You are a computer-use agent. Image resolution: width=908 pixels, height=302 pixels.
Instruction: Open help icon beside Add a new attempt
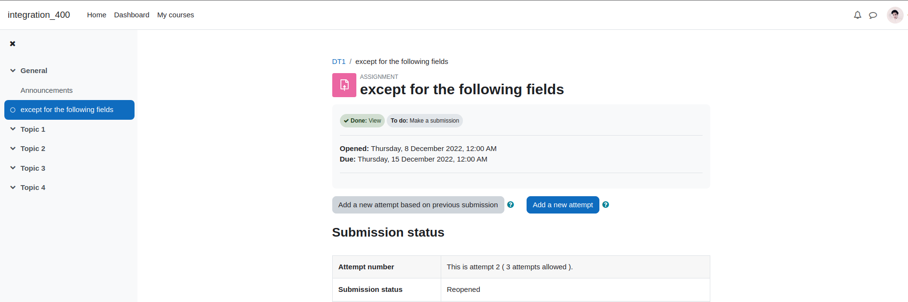tap(606, 205)
